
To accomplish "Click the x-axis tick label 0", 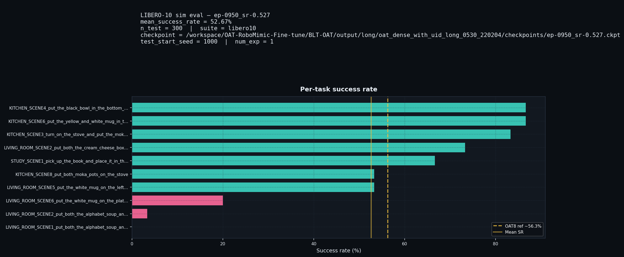I will pos(132,244).
